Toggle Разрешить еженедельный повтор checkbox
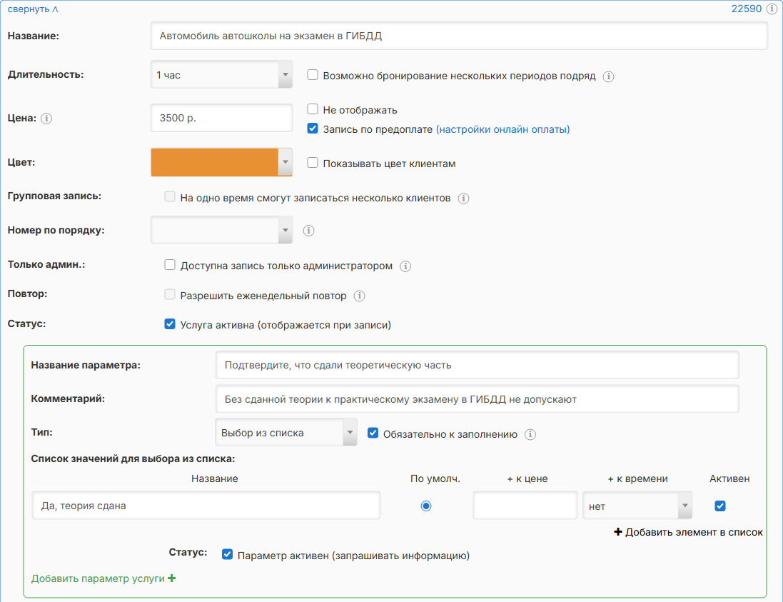783x602 pixels. tap(170, 294)
